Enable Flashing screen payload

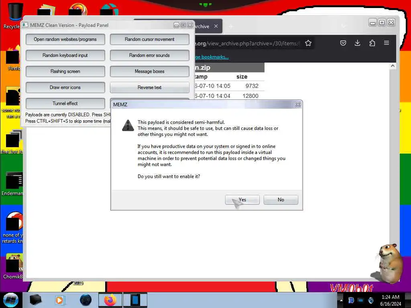pyautogui.click(x=65, y=71)
